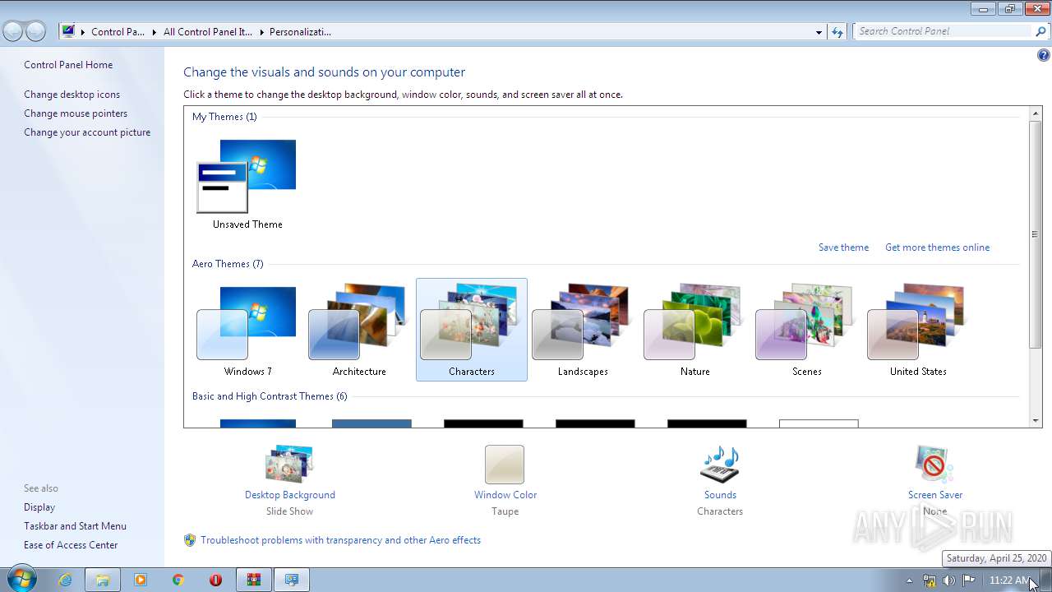Click the Search Control Panel field
1052x592 pixels.
pos(943,31)
